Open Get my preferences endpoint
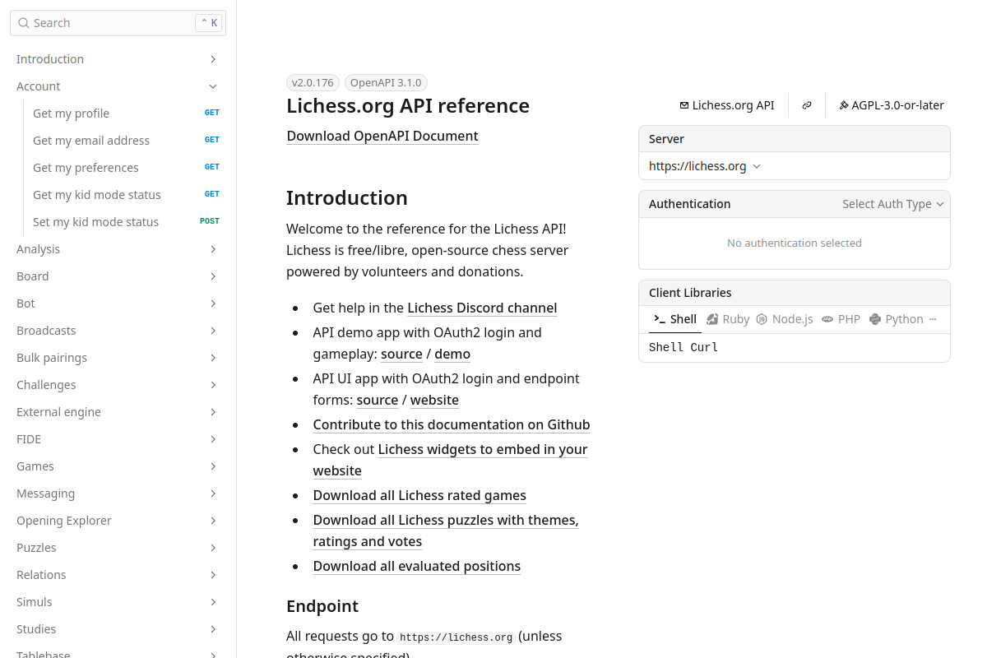 pos(126,168)
